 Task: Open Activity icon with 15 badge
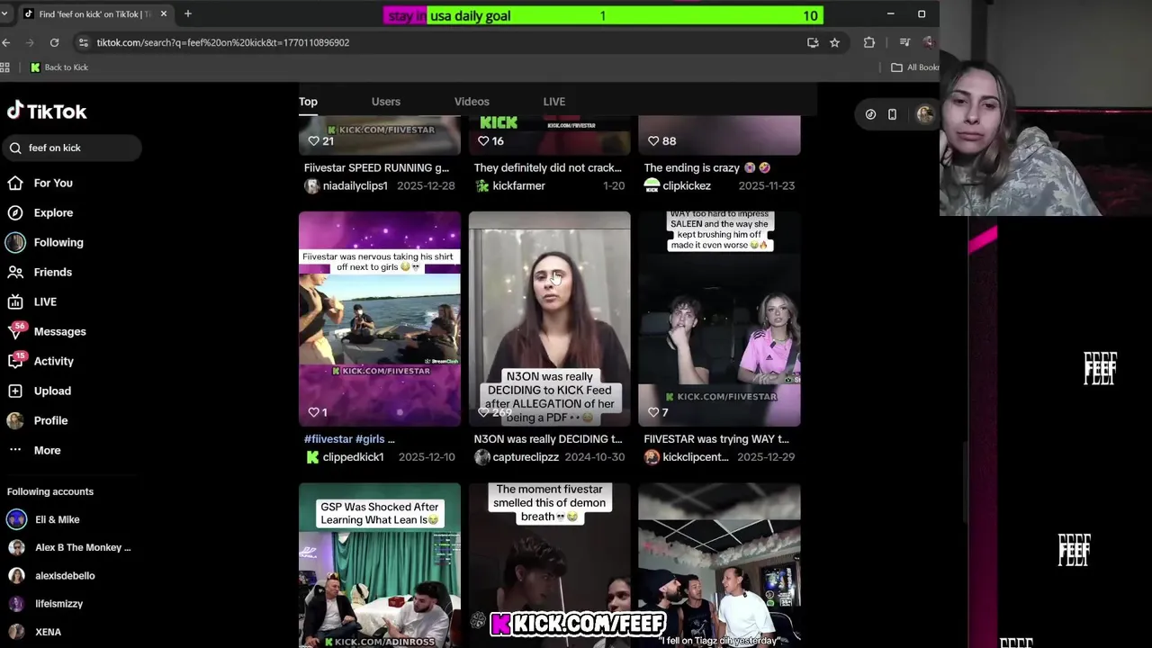pos(16,360)
